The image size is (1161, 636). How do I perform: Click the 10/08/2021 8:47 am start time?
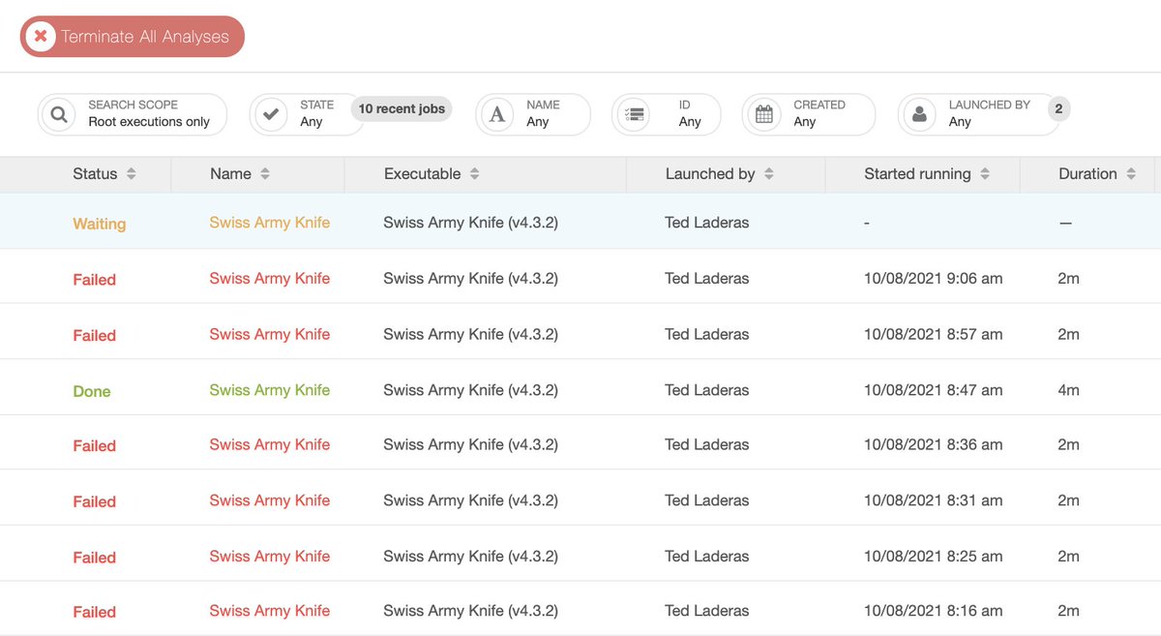[934, 391]
